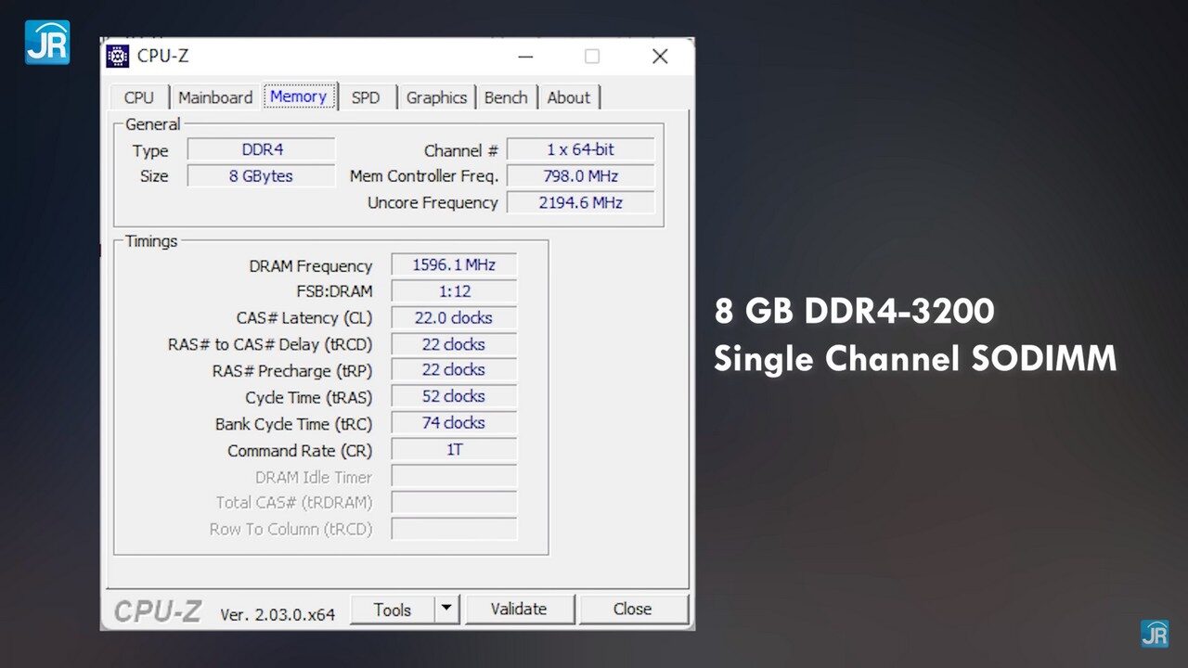
Task: Open the dropdown arrow beside Tools
Action: click(x=447, y=610)
